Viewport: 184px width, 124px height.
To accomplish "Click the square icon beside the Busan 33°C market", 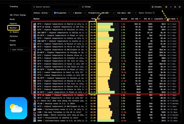I will (x=86, y=64).
